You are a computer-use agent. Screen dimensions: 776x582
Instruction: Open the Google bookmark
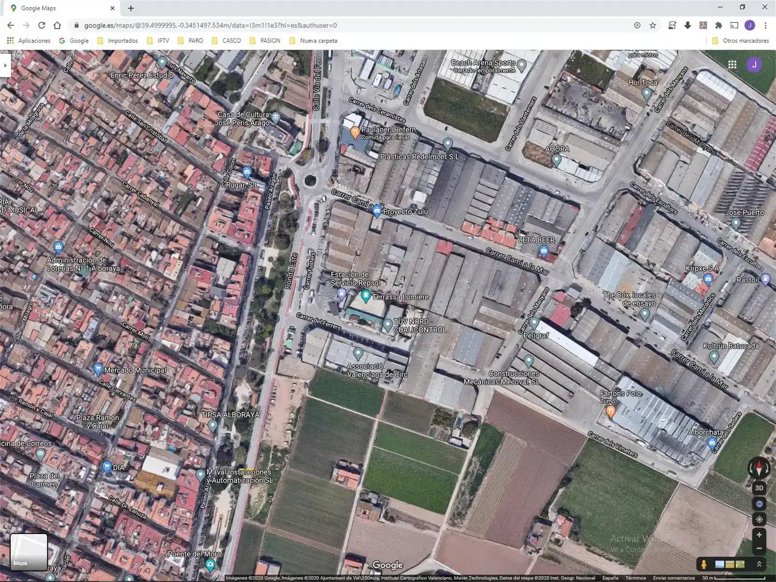(74, 40)
